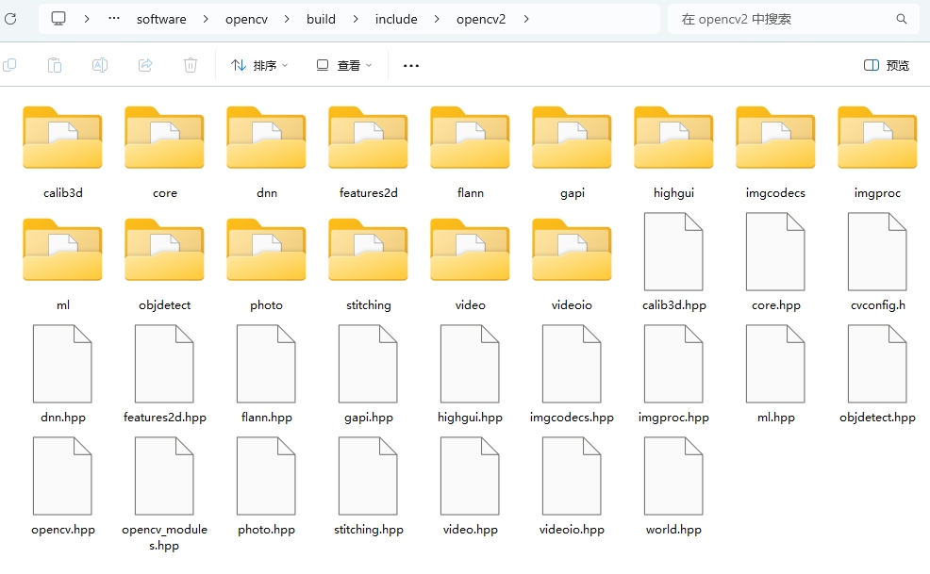
Task: Open the sort (排序) dropdown
Action: tap(259, 65)
